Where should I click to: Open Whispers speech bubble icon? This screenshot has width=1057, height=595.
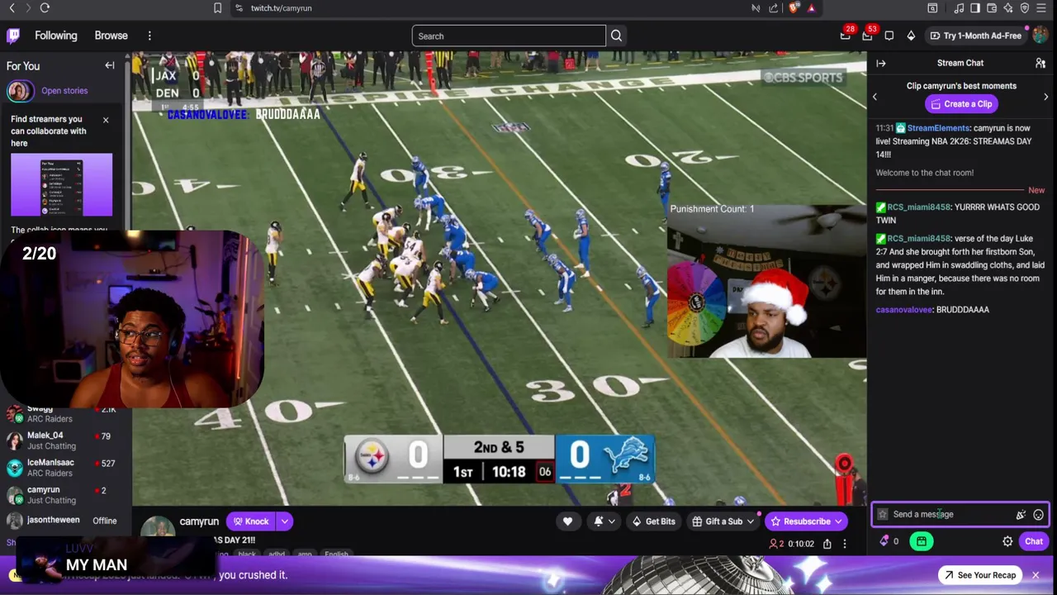(889, 36)
